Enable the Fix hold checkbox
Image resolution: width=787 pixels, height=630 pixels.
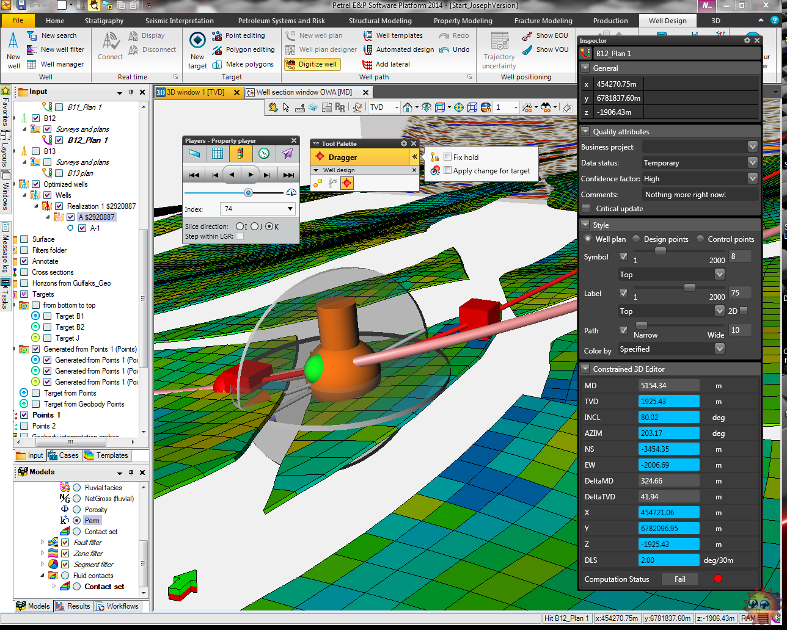pyautogui.click(x=448, y=157)
